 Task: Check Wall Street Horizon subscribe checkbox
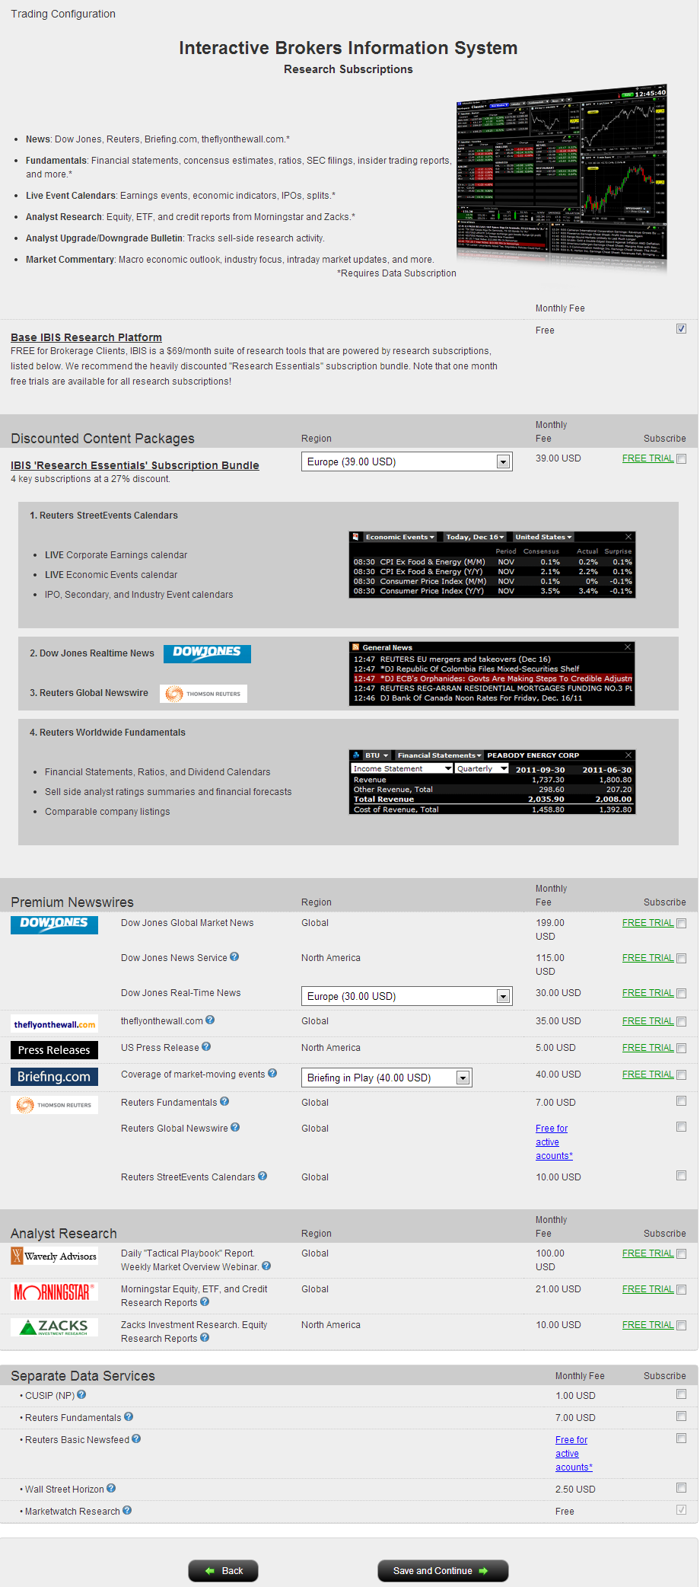coord(682,1488)
